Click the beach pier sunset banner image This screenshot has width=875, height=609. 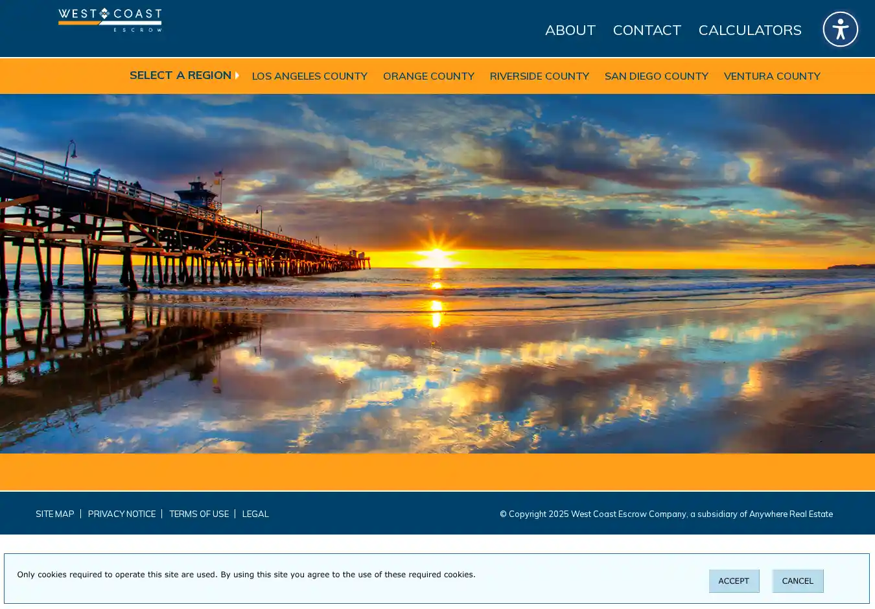click(437, 273)
